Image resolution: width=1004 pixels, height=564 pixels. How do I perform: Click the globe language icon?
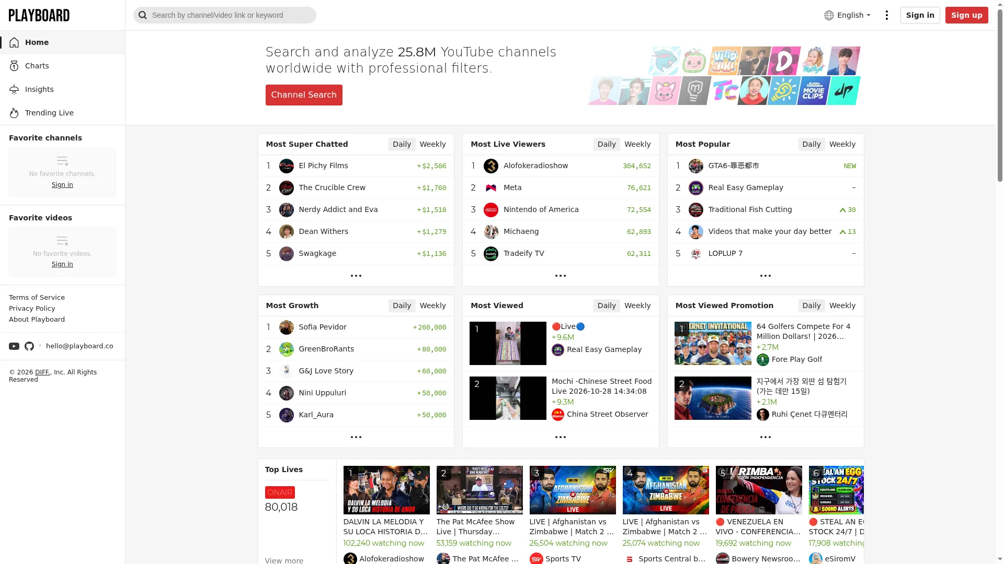pyautogui.click(x=829, y=15)
